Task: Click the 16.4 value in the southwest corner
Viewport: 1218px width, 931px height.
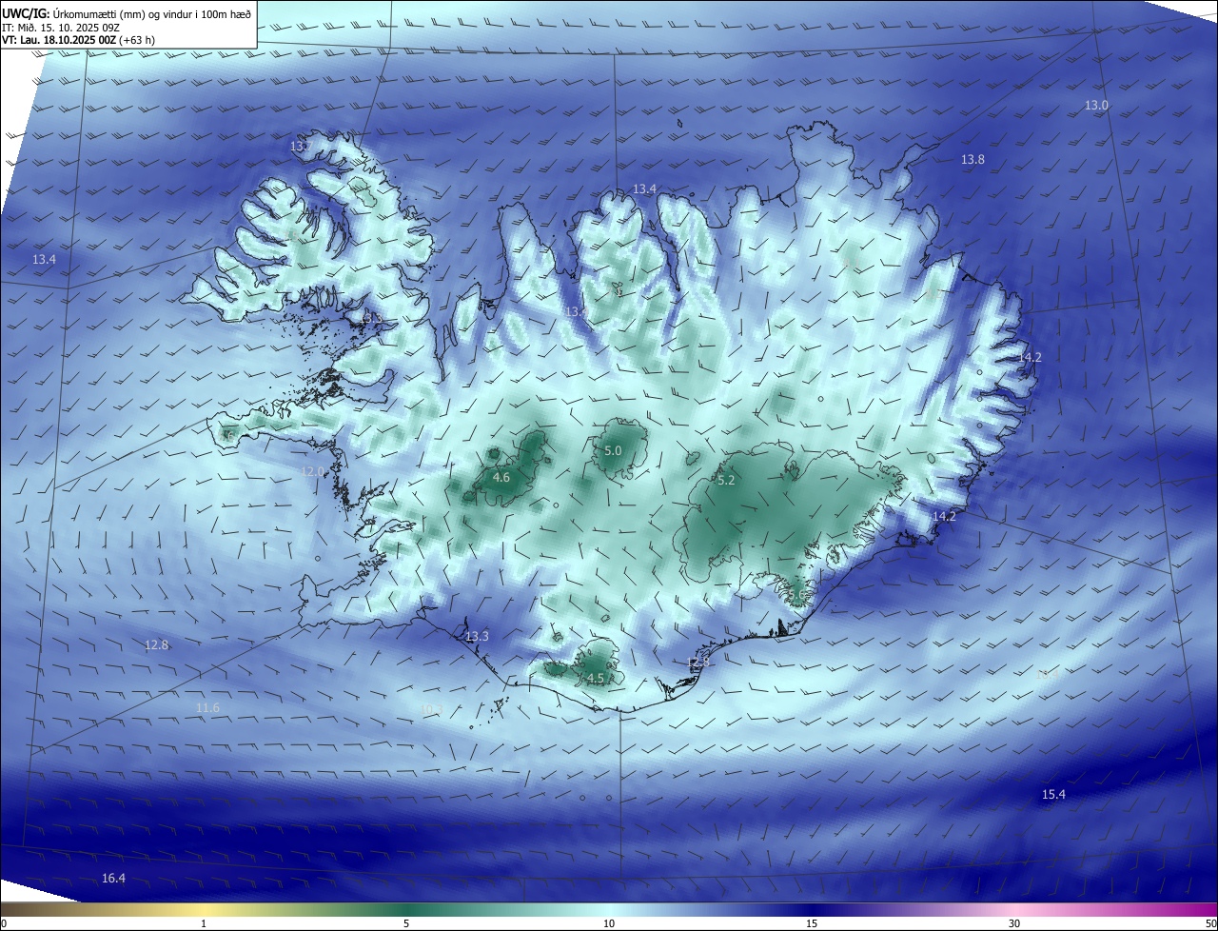Action: 113,878
